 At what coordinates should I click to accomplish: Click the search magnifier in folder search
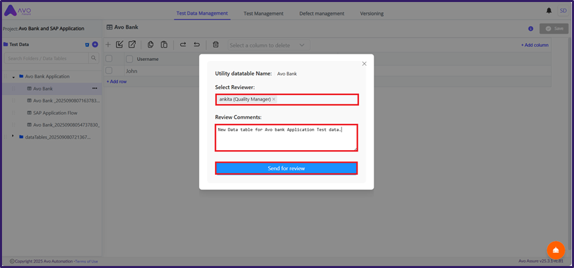93,59
